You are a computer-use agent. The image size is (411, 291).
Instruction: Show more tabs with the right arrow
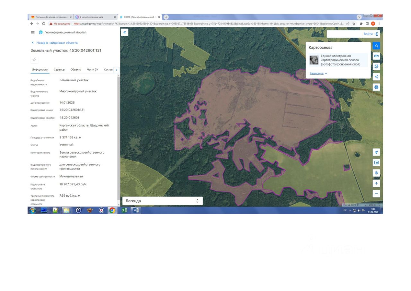click(x=116, y=70)
